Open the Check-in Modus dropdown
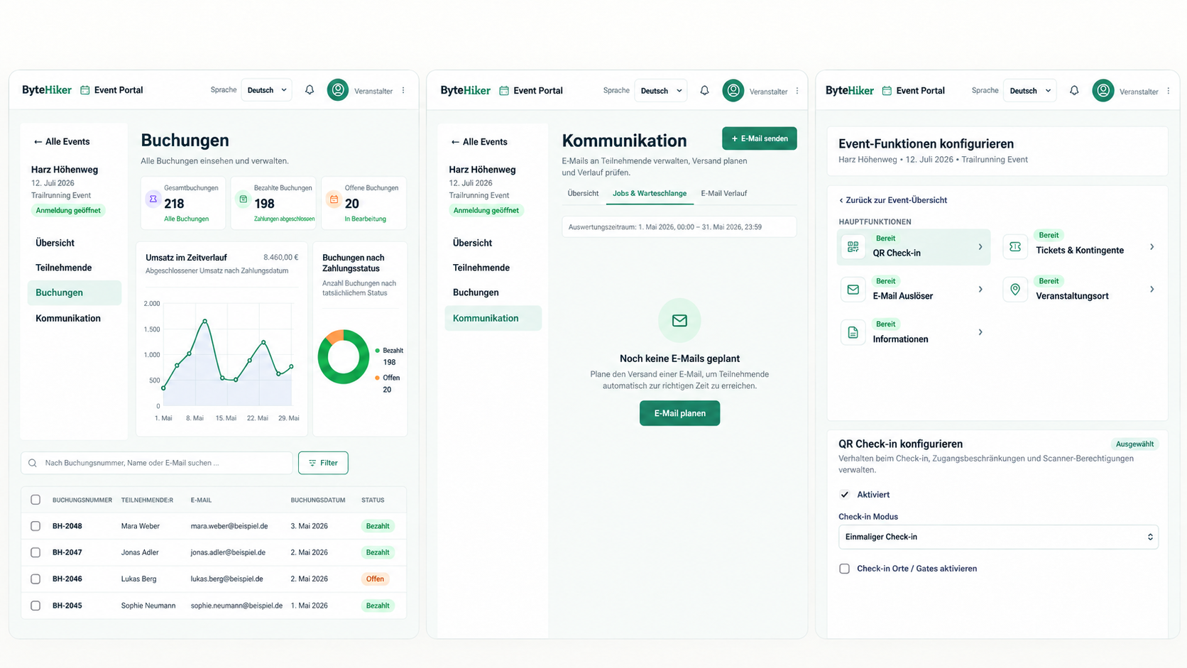Viewport: 1187px width, 668px height. [x=998, y=537]
